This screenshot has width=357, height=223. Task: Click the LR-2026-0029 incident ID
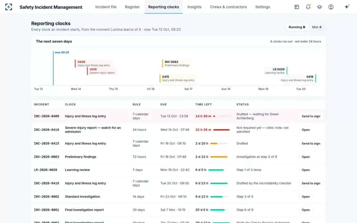pos(46,170)
